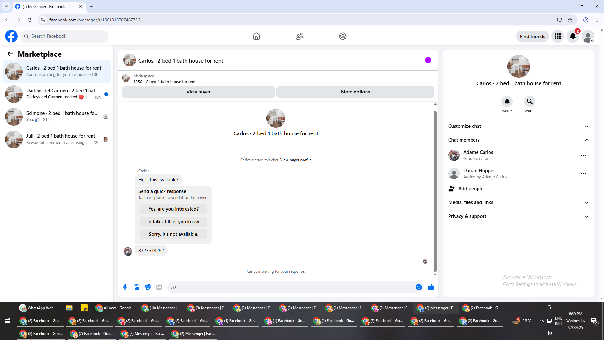
Task: Expand Privacy & support section
Action: (518, 216)
